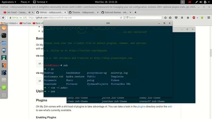The width and height of the screenshot is (212, 119).
Task: Click the green extension icon
Action: point(202,18)
